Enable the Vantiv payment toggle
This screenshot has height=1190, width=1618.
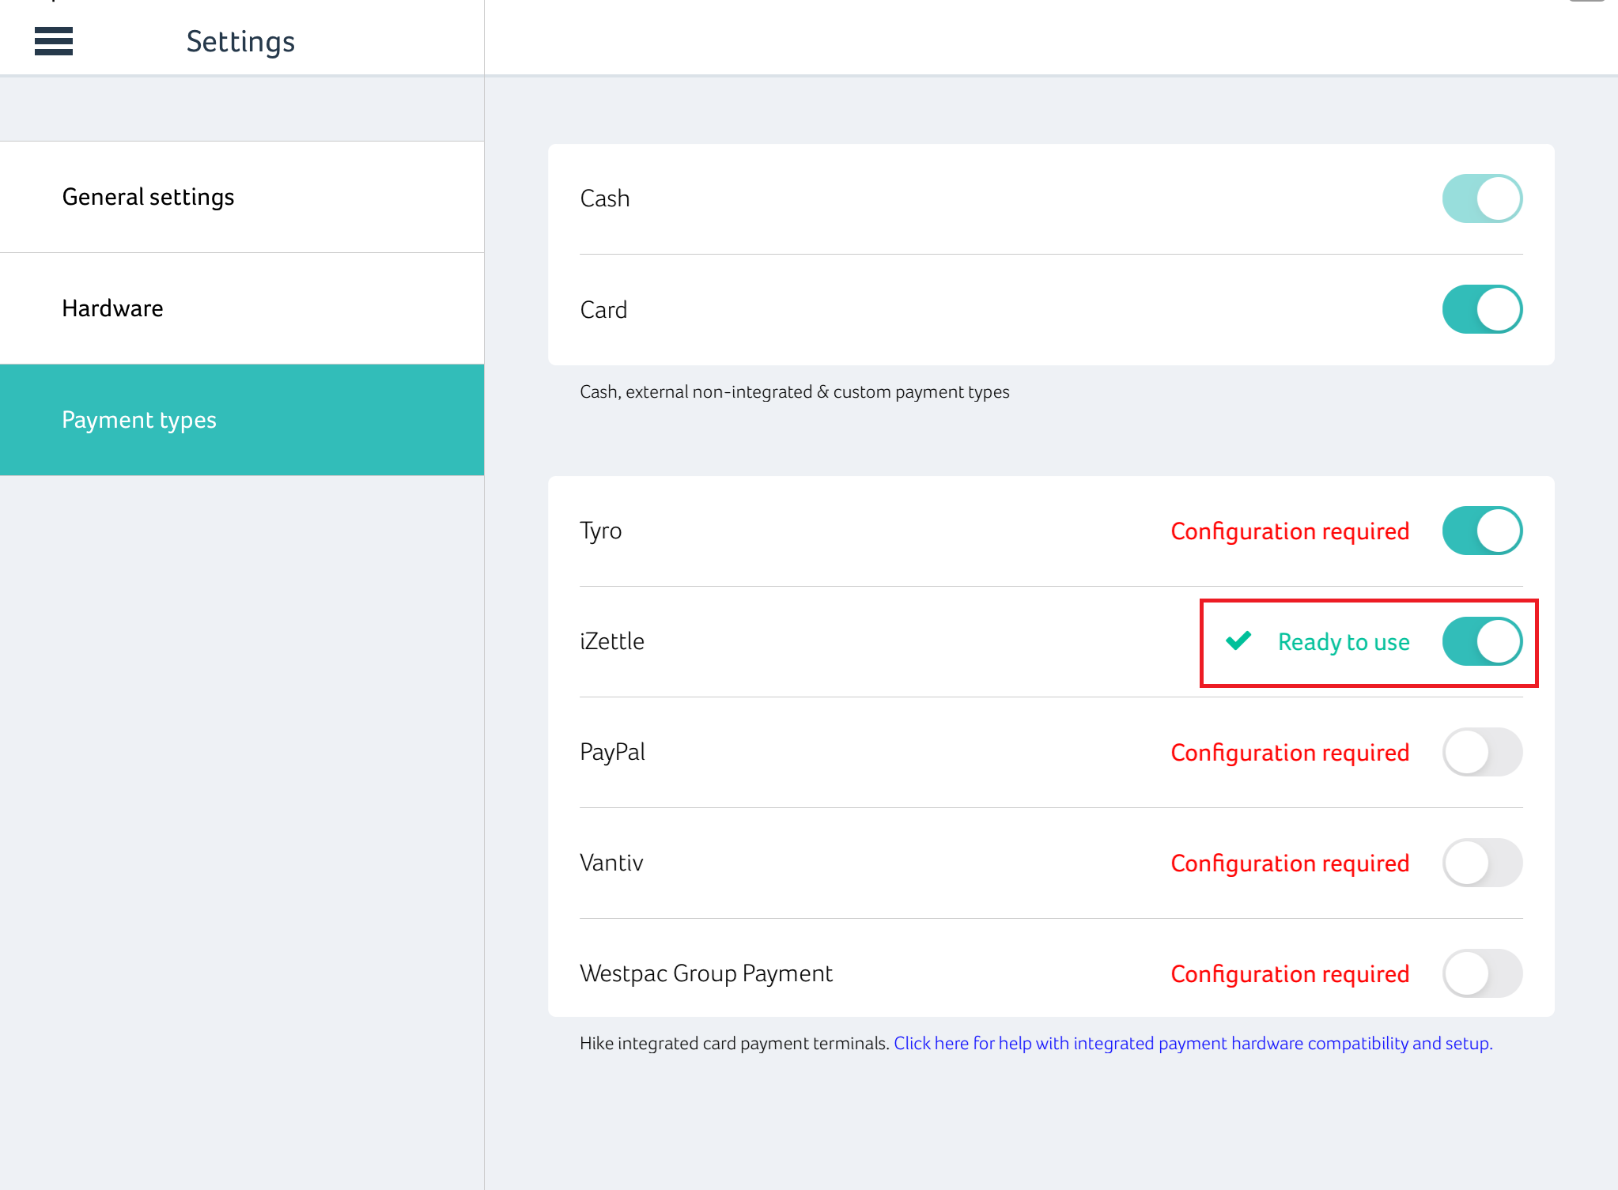pos(1481,863)
